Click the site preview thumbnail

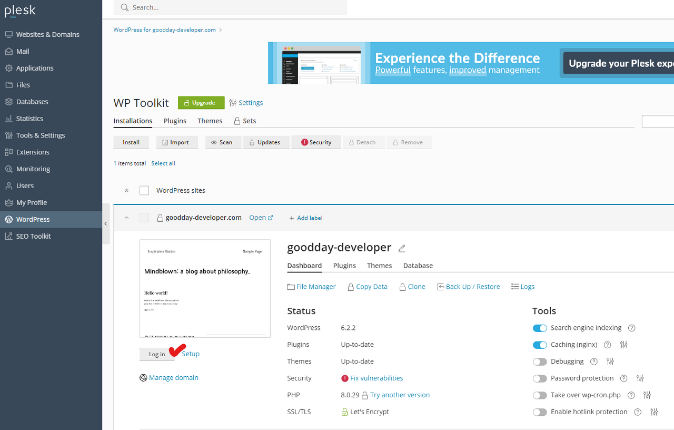(205, 289)
